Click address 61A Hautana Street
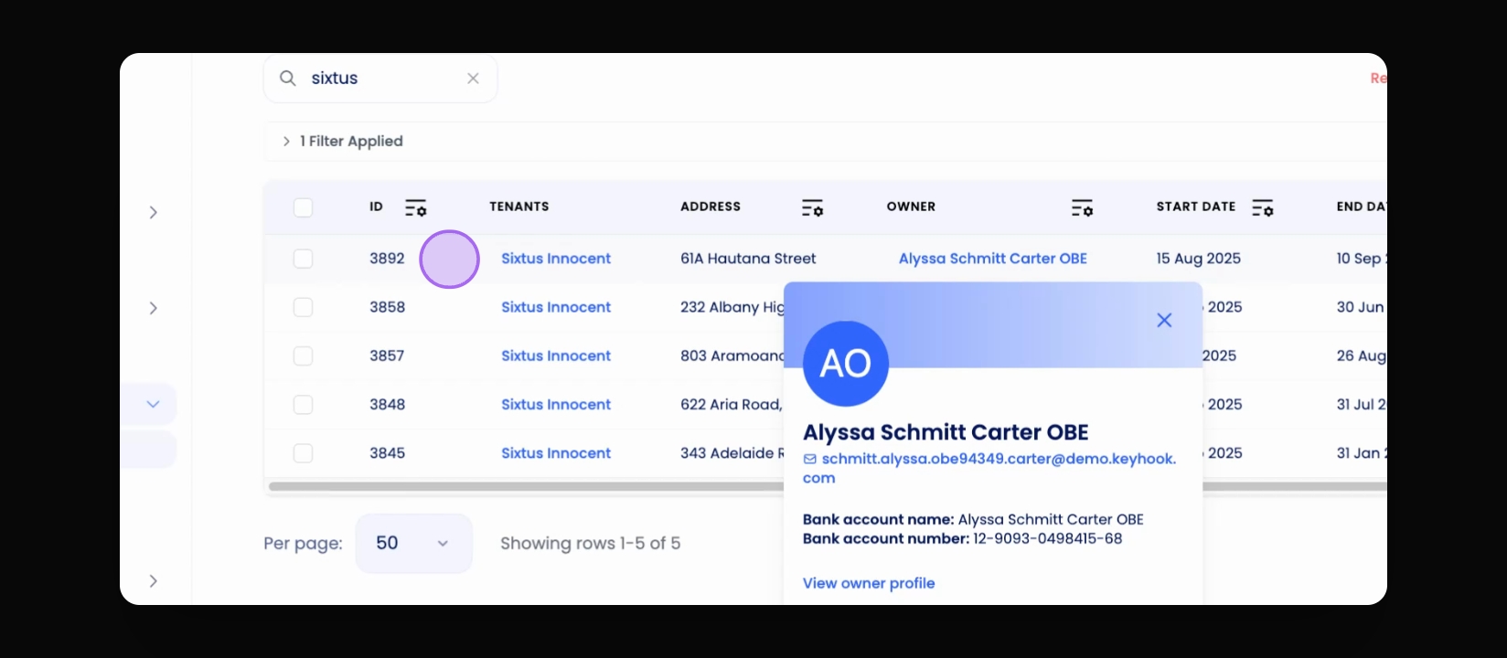This screenshot has height=658, width=1507. point(748,259)
